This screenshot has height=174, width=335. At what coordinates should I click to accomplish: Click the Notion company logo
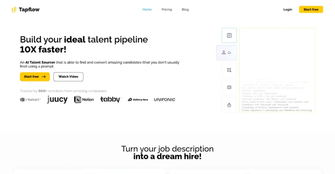pos(84,100)
